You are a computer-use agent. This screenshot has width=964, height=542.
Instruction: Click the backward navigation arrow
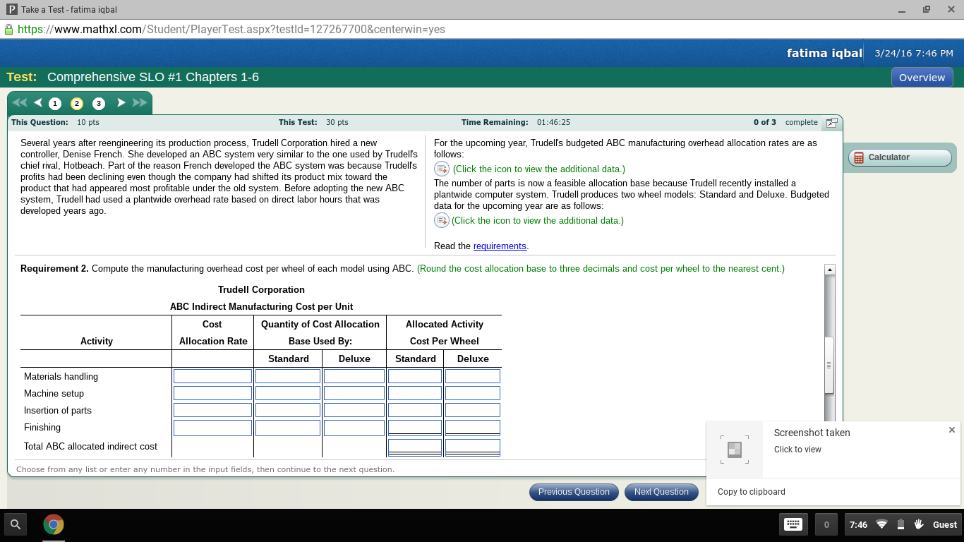[x=38, y=102]
